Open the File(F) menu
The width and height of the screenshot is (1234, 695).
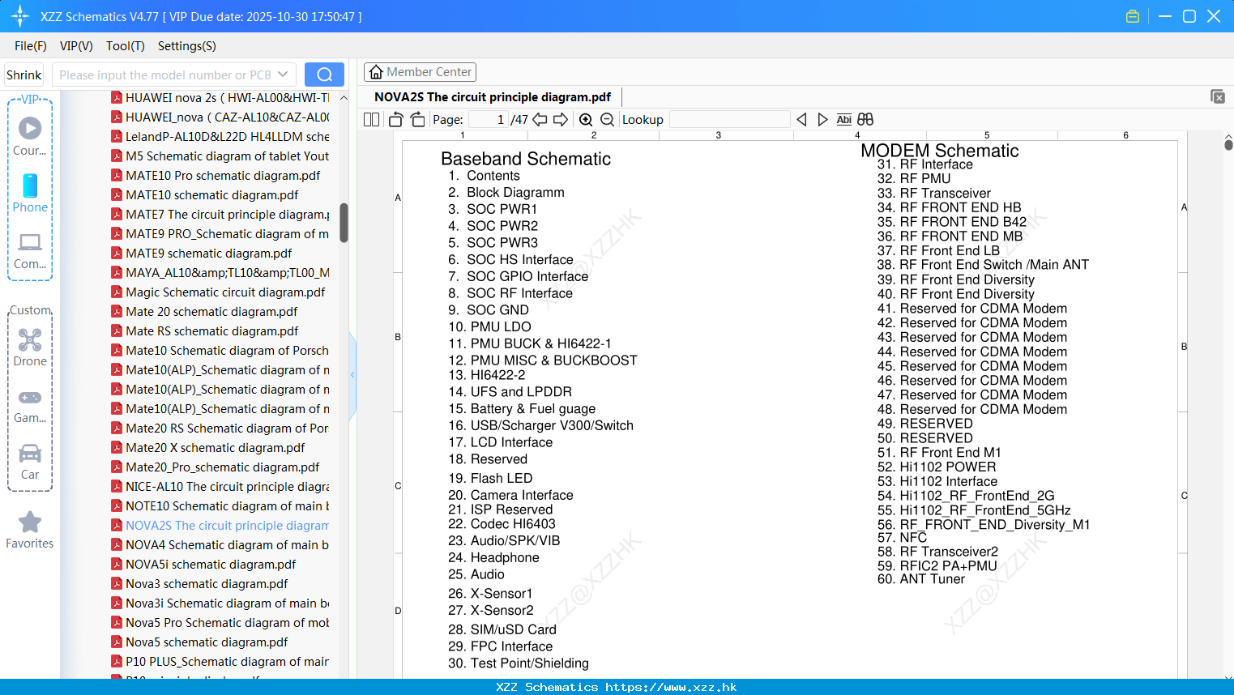pos(31,46)
